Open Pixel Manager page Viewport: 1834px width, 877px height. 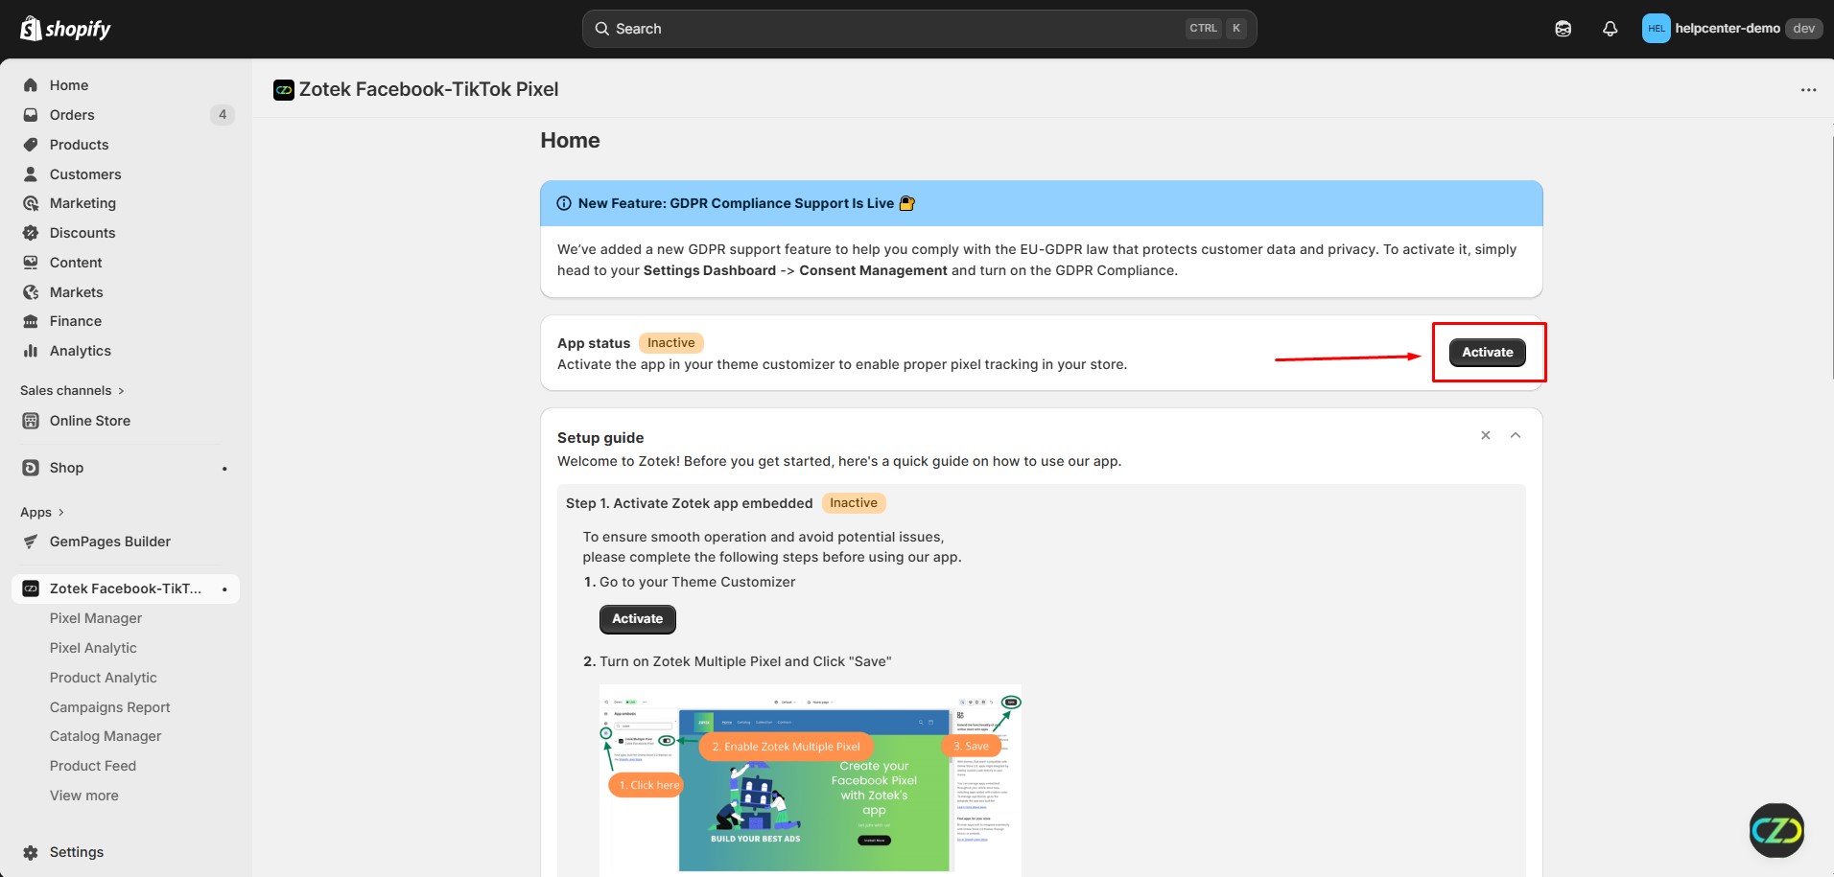click(96, 618)
